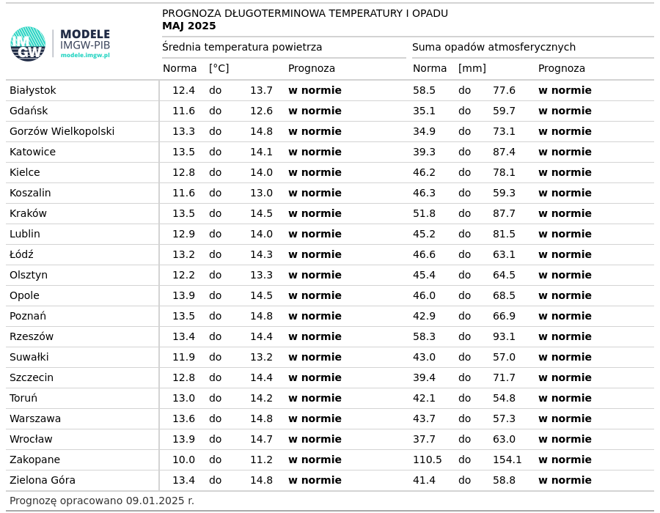Select the Opole row name
660x513 pixels.
click(x=24, y=295)
